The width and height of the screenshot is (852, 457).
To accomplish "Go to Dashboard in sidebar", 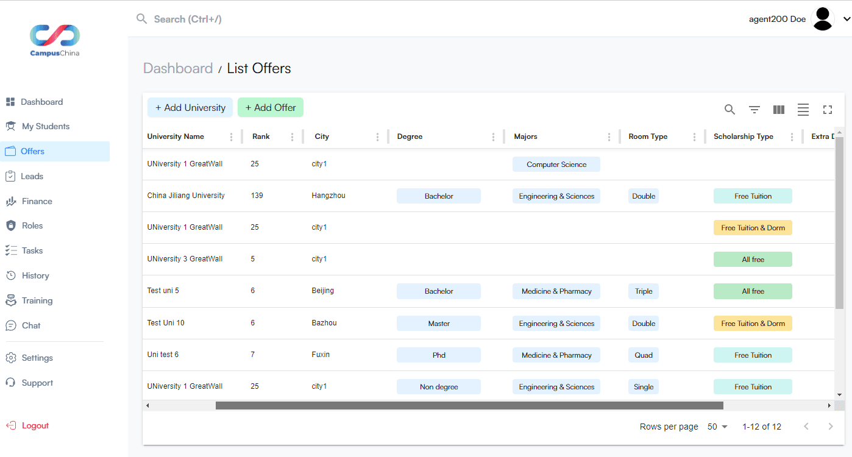I will coord(55,102).
